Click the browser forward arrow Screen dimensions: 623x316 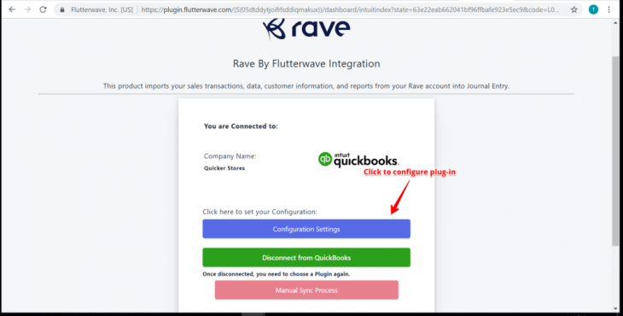click(27, 9)
